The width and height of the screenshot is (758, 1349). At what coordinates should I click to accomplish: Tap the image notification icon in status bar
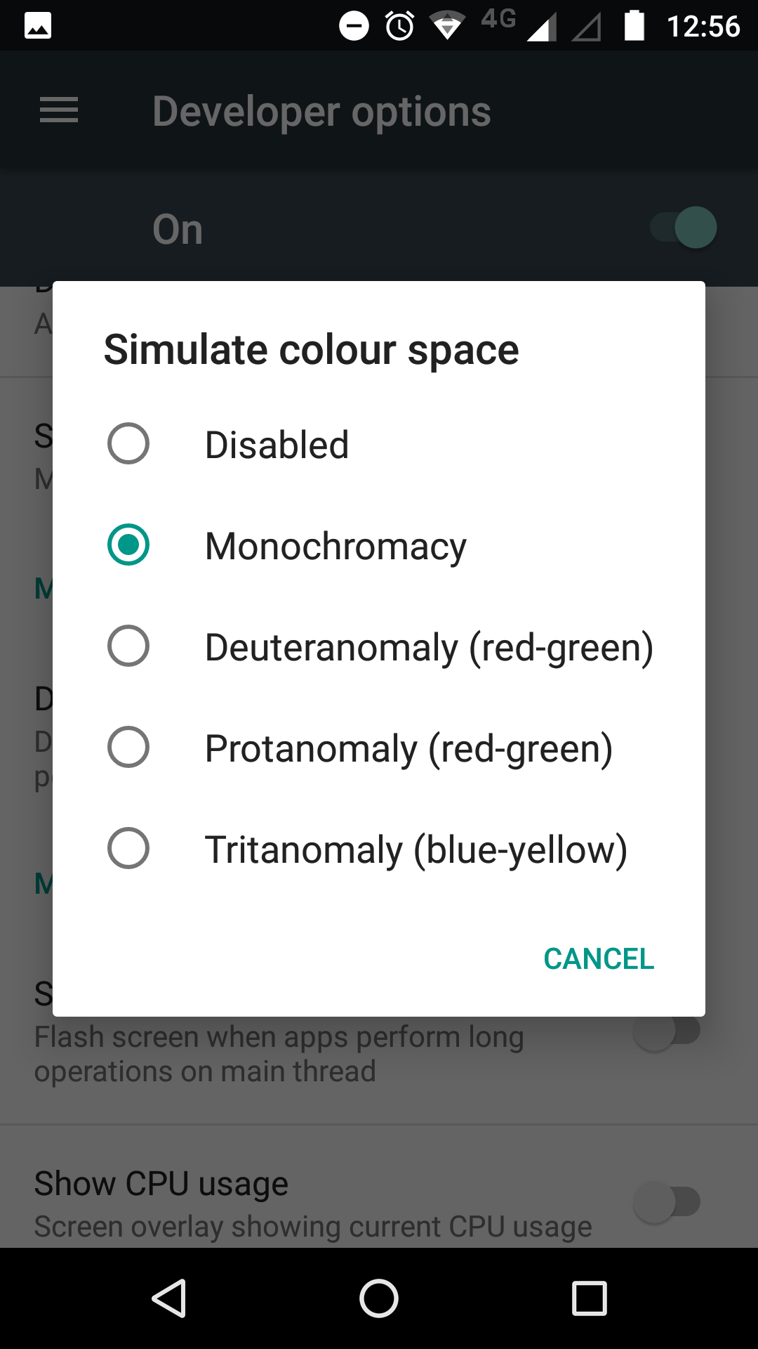(x=38, y=26)
